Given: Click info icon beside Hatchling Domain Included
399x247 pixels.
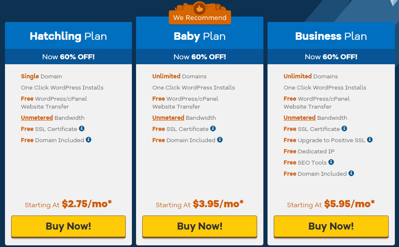Looking at the screenshot, I should pyautogui.click(x=89, y=140).
